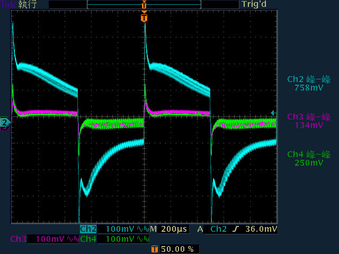Click the Ch4 100mV scale readout
The width and height of the screenshot is (339, 254).
coord(120,239)
